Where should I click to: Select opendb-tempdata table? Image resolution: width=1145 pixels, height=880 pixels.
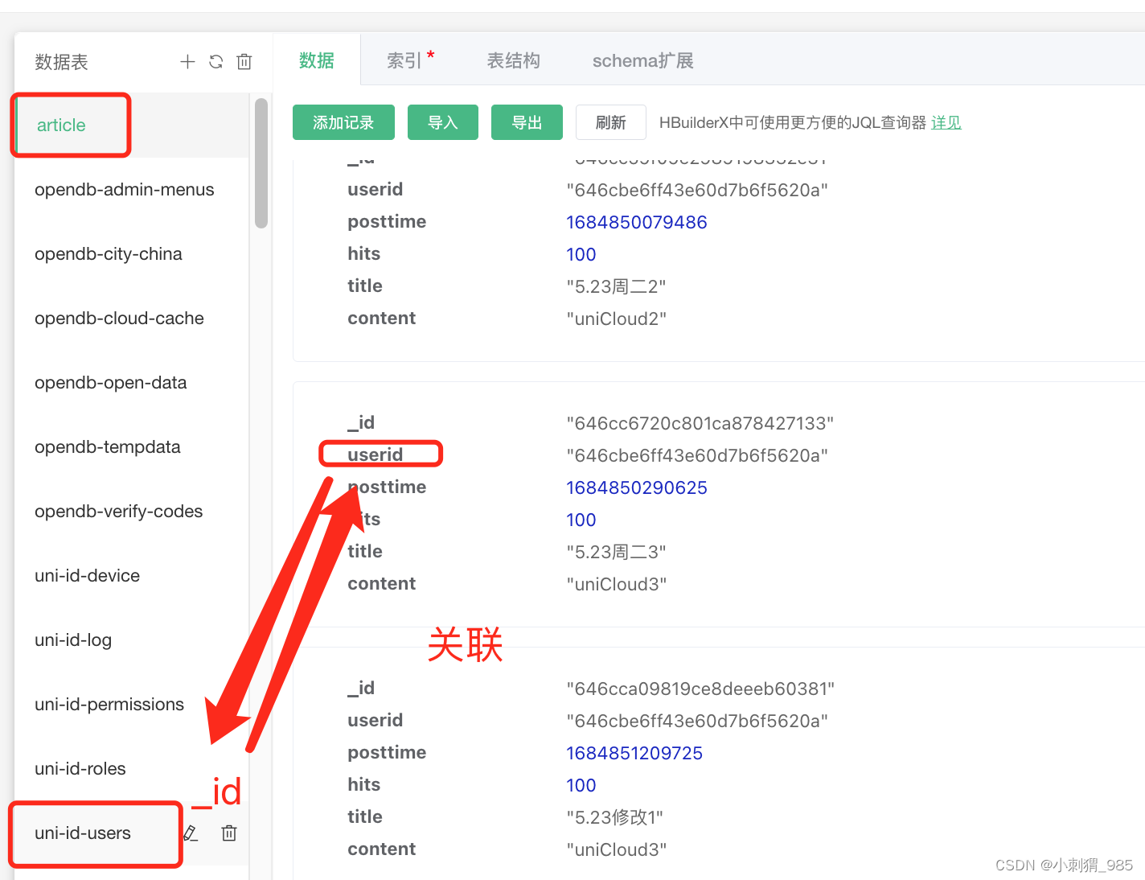tap(132, 447)
